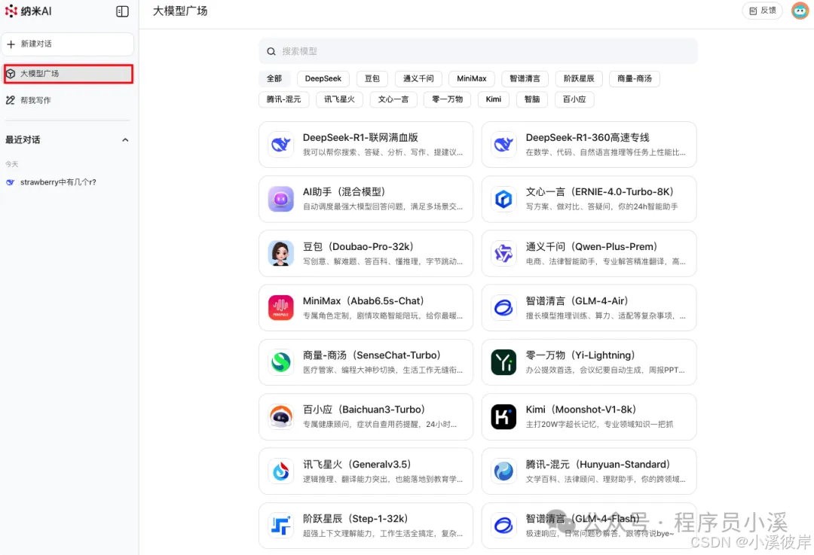This screenshot has height=555, width=814.
Task: Filter models by 讯飞星火 tag
Action: (339, 99)
